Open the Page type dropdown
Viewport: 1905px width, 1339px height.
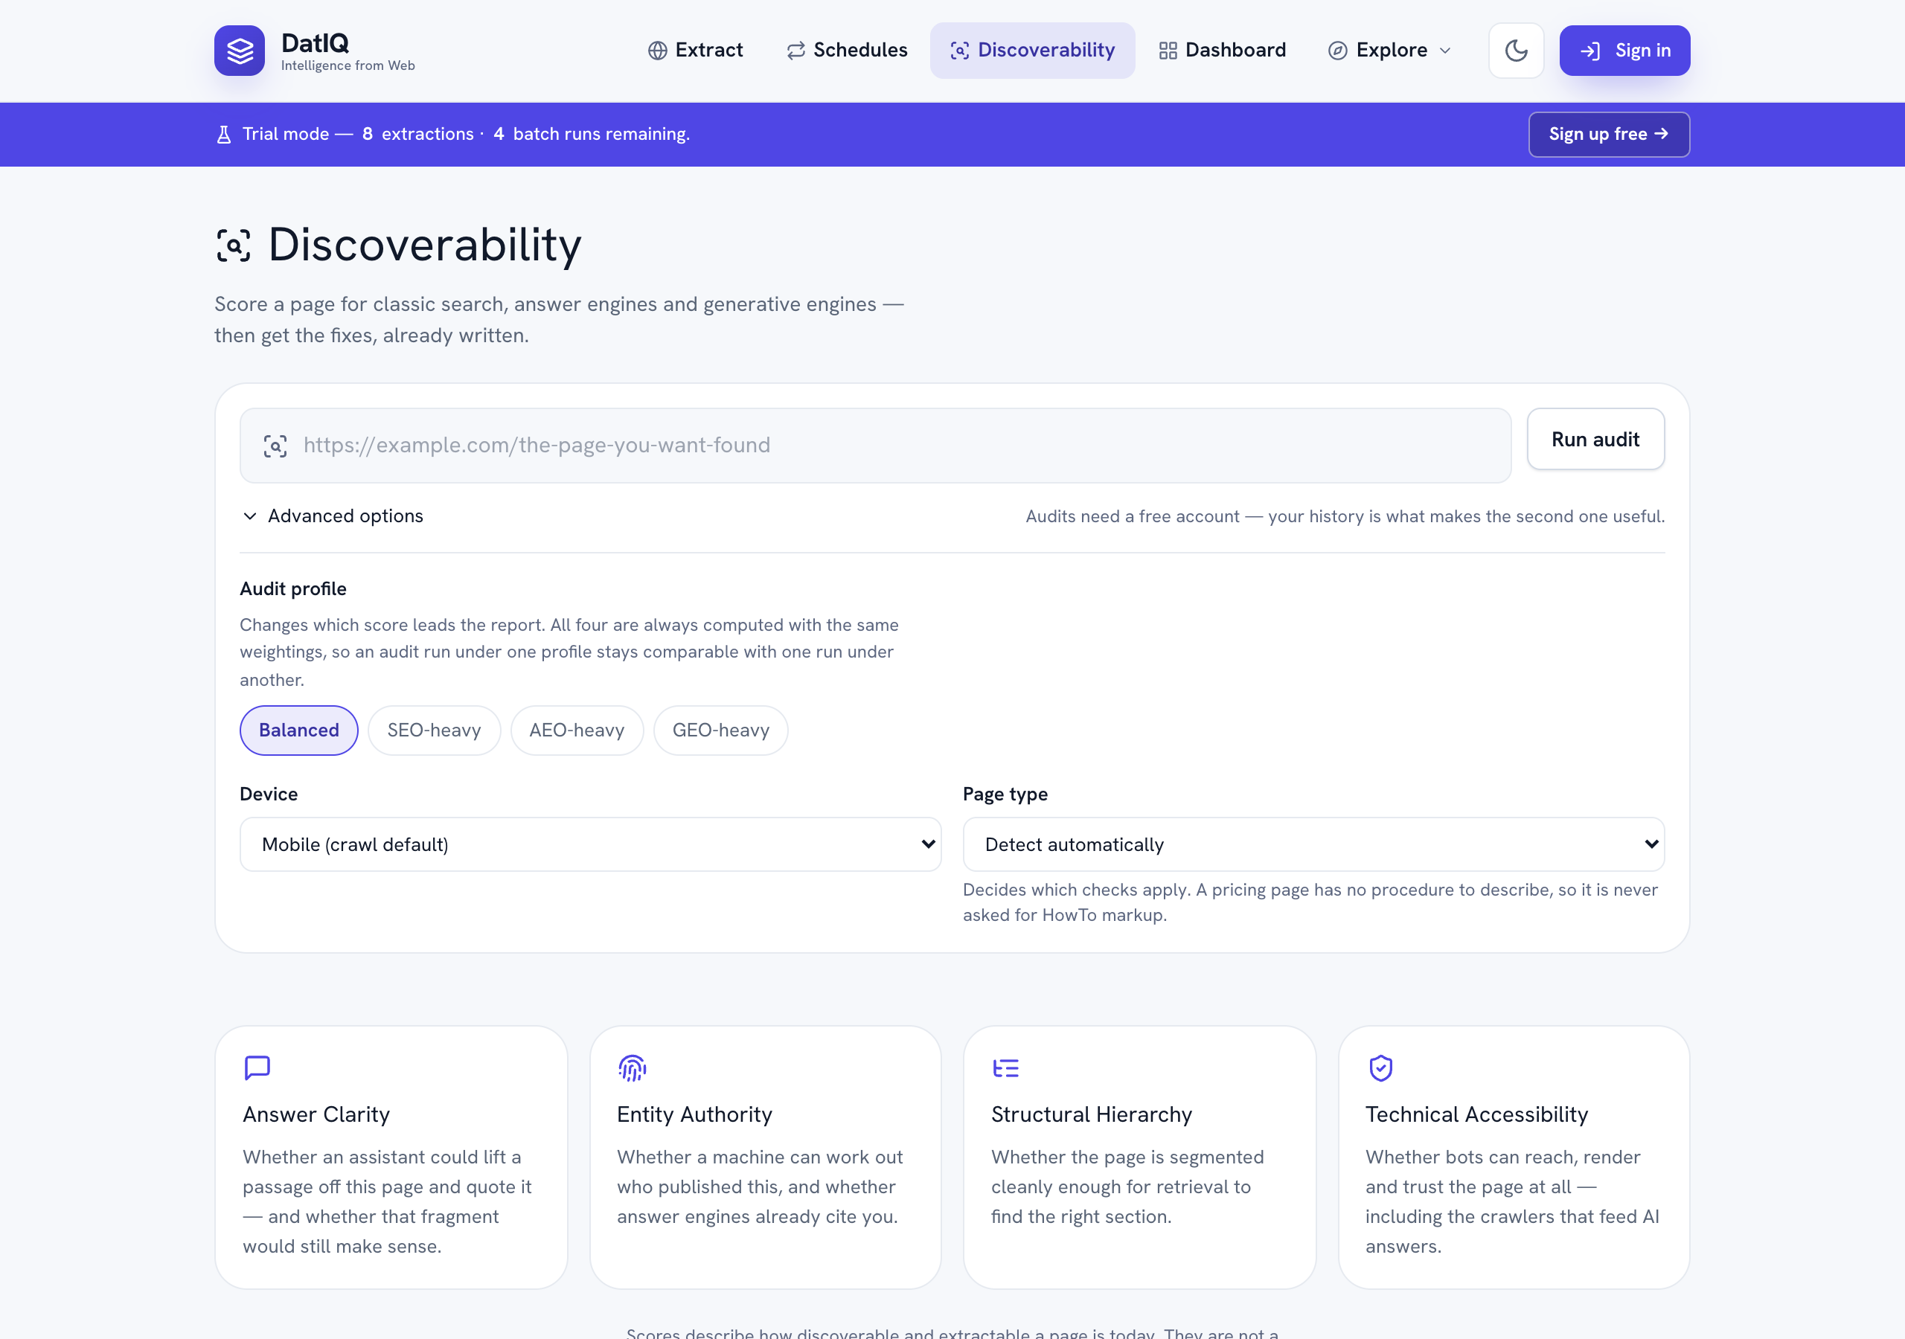1313,844
